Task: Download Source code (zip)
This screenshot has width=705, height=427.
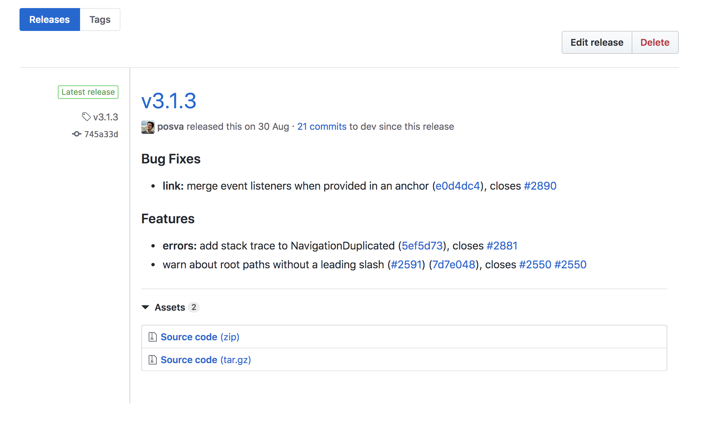Action: click(200, 337)
